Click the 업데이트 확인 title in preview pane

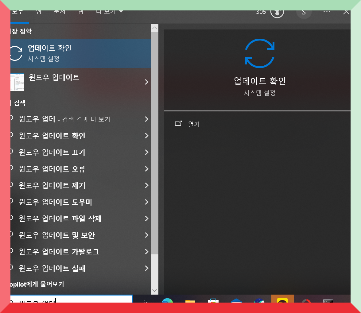[260, 81]
